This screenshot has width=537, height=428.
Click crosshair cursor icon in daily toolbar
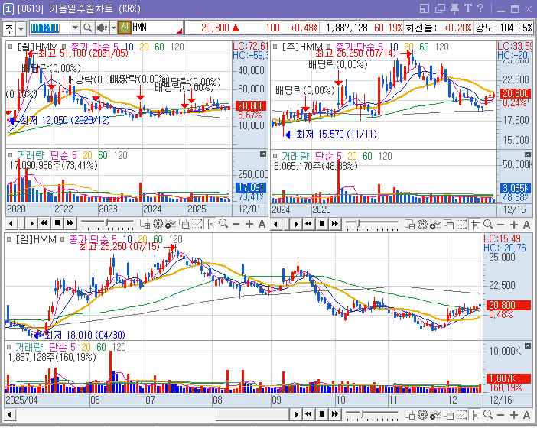coord(475,415)
